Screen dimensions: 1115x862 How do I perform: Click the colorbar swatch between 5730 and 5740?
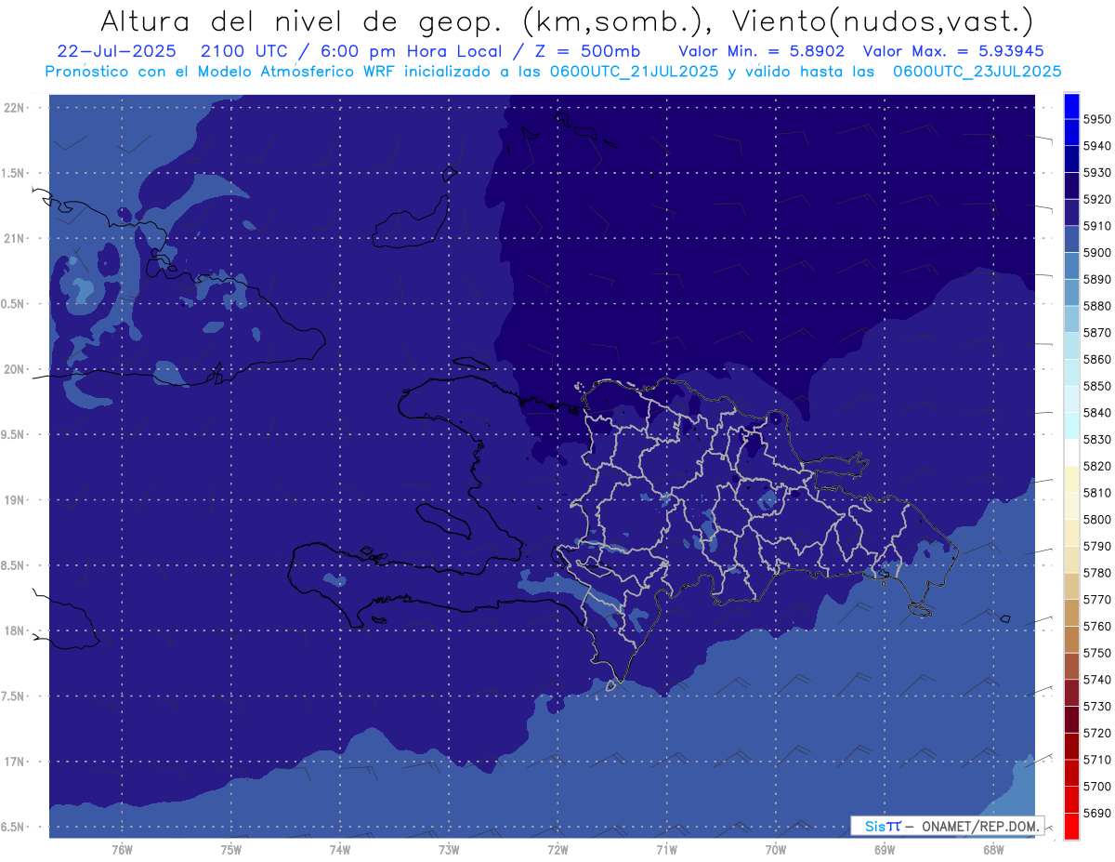(x=1070, y=693)
